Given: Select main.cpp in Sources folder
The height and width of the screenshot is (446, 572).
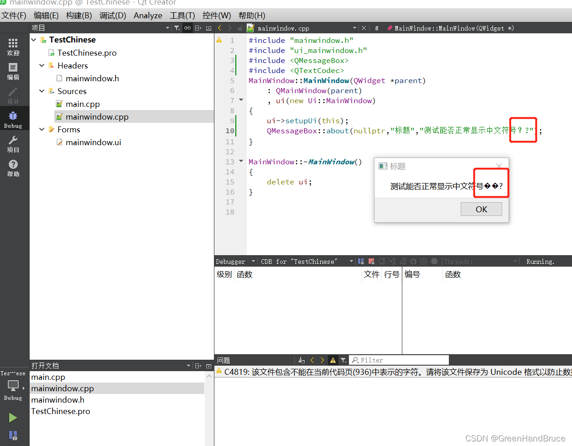Looking at the screenshot, I should point(83,104).
